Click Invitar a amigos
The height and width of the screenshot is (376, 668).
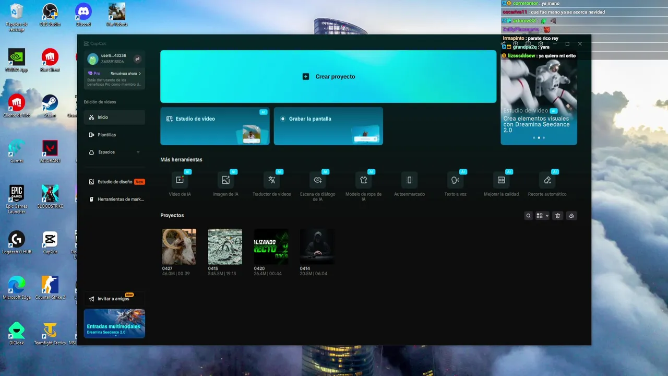(x=114, y=299)
